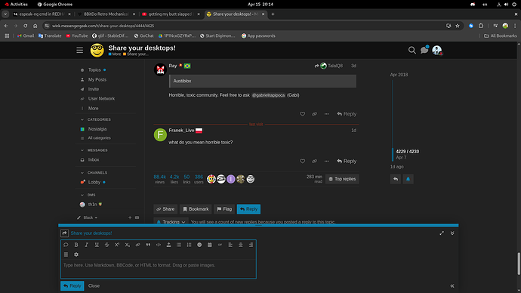Insert subscript using the composer toolbar
The width and height of the screenshot is (521, 293).
(128, 245)
